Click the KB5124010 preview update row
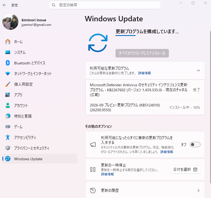This screenshot has height=198, width=211. pos(145,108)
